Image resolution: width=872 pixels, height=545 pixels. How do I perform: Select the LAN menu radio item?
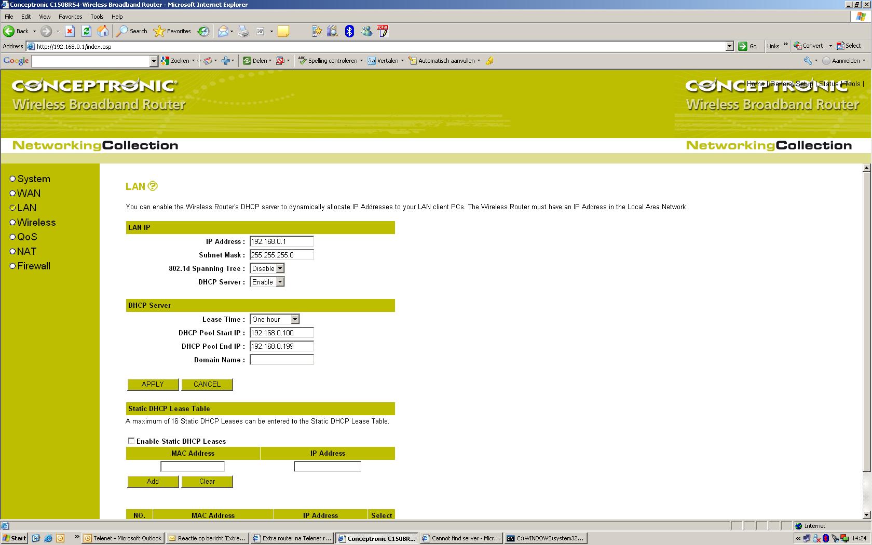(13, 208)
